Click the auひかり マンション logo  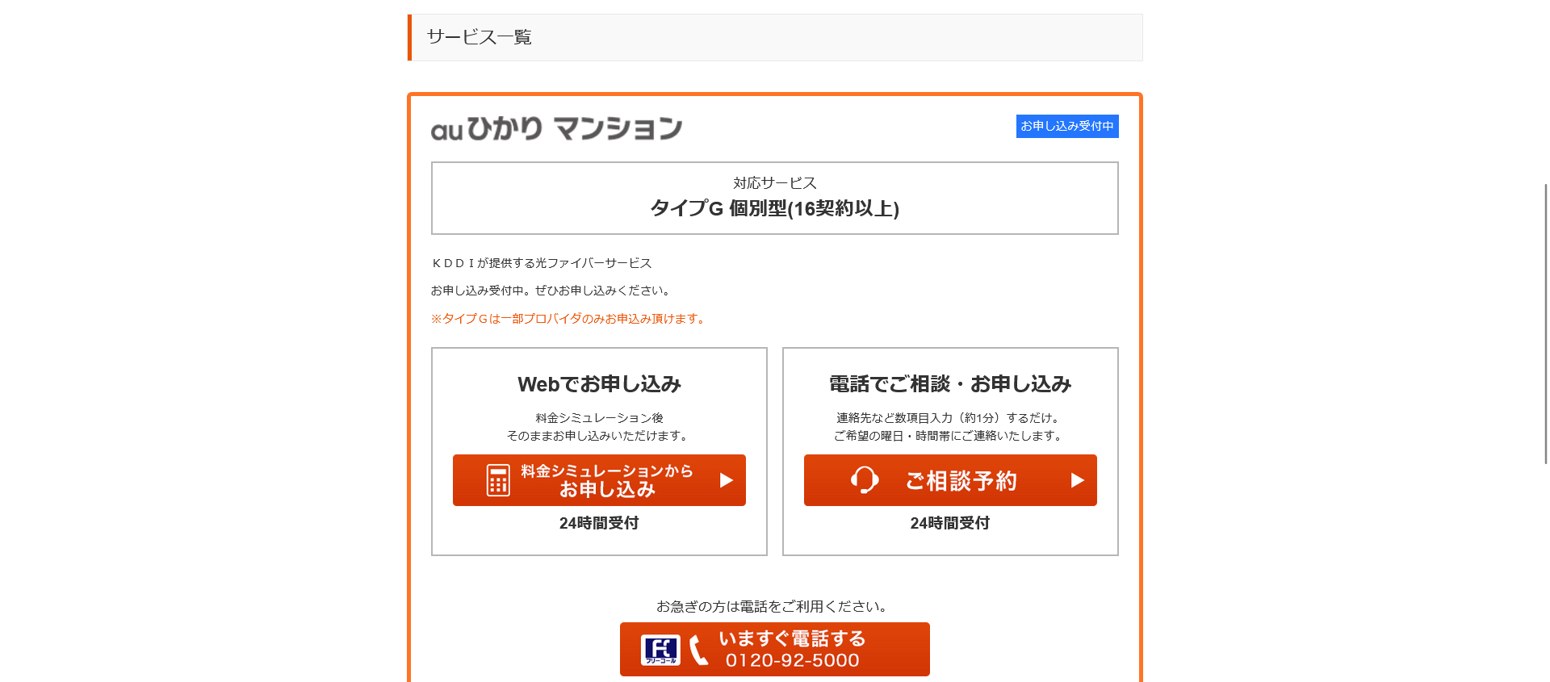point(556,128)
